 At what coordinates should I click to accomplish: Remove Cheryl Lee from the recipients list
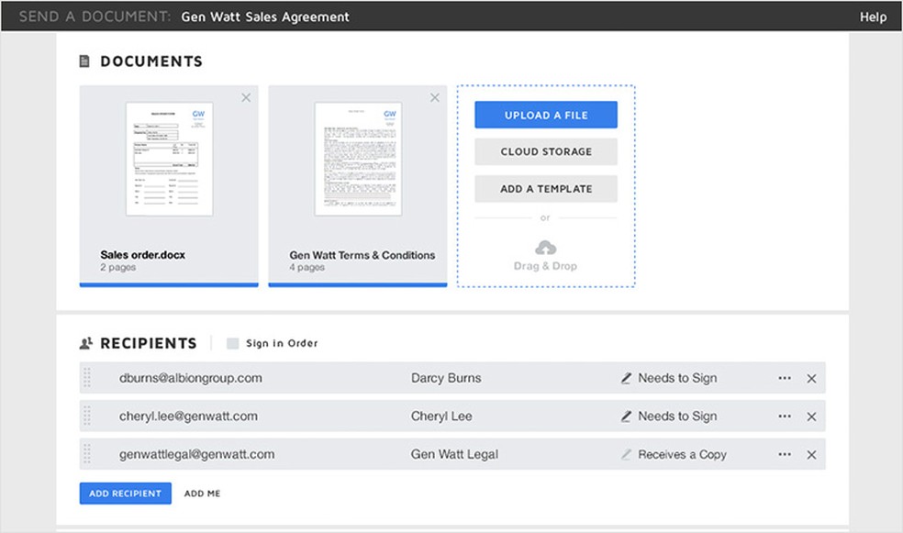pos(812,416)
